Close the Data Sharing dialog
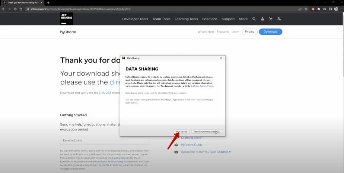 coord(221,58)
